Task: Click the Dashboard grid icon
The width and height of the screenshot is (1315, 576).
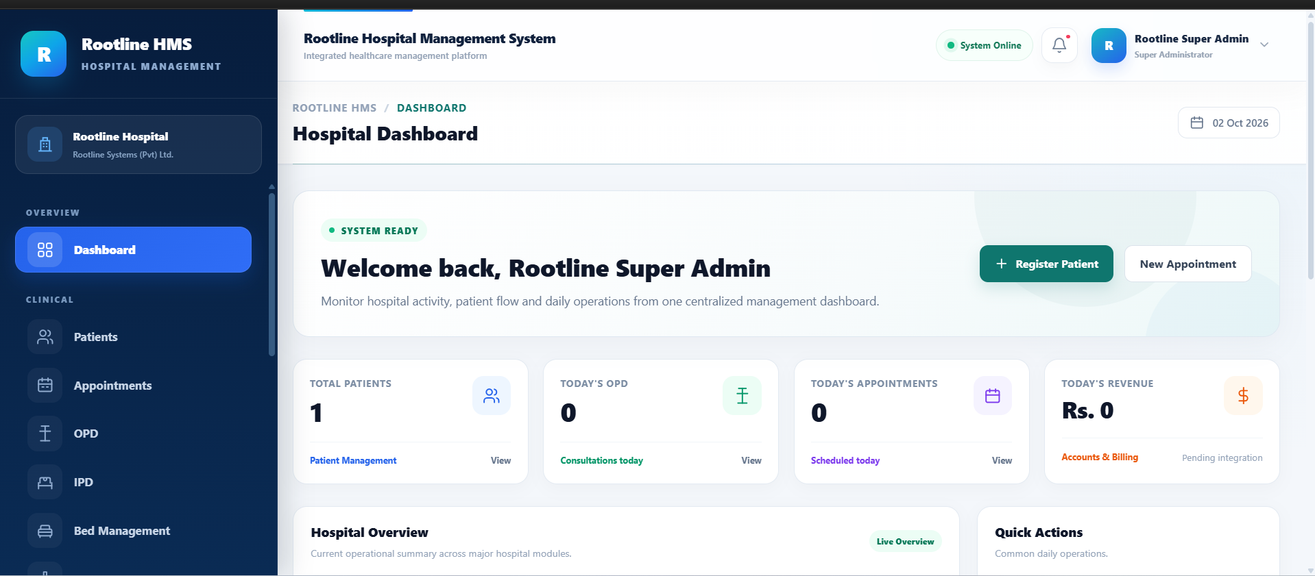Action: (x=45, y=250)
